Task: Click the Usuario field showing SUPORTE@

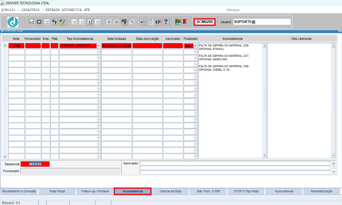Action: point(262,22)
